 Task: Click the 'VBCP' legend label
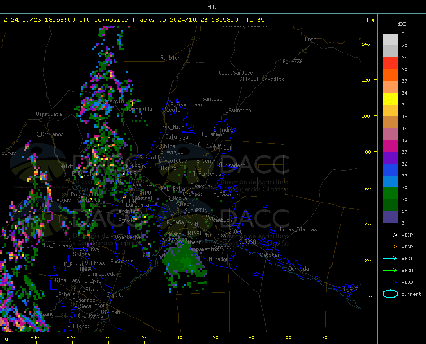pyautogui.click(x=407, y=235)
